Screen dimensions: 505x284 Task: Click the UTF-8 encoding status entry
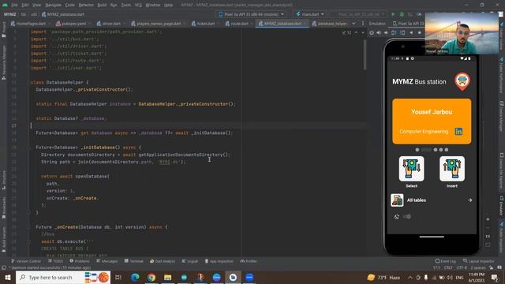click(462, 267)
